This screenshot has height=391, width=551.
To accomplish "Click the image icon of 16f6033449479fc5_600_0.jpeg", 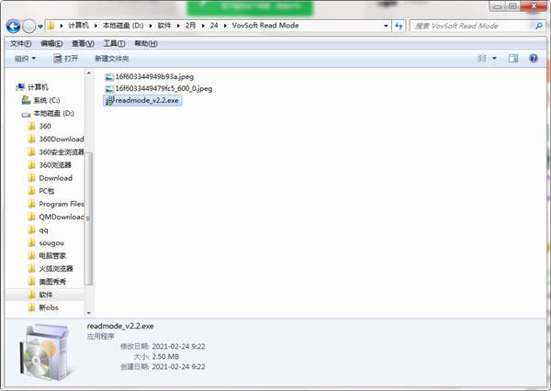I will [x=109, y=88].
